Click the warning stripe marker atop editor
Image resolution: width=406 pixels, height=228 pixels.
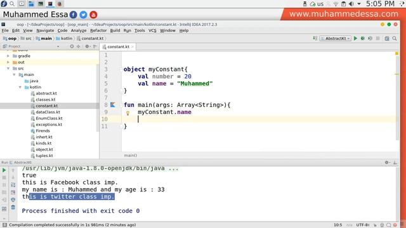396,53
